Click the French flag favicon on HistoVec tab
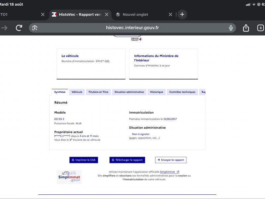Viewport: 265px width, 199px height. (54, 15)
